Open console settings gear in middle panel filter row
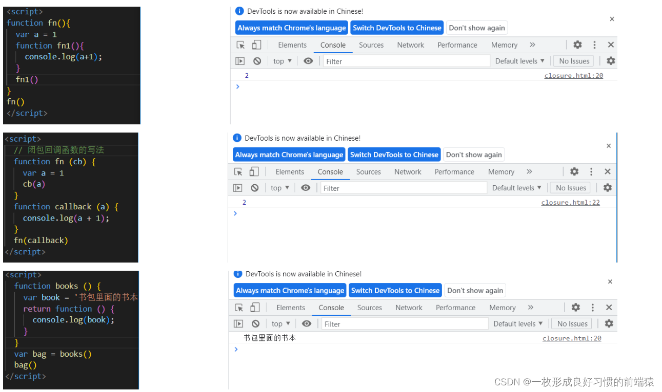Viewport: 662px width, 392px height. [x=608, y=188]
